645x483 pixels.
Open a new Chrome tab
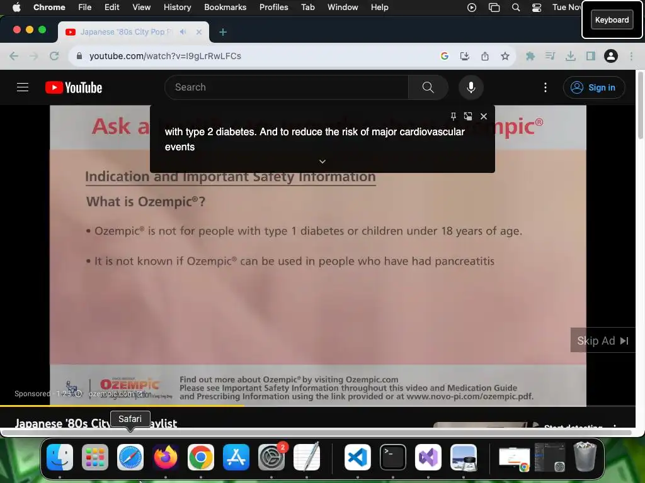223,32
